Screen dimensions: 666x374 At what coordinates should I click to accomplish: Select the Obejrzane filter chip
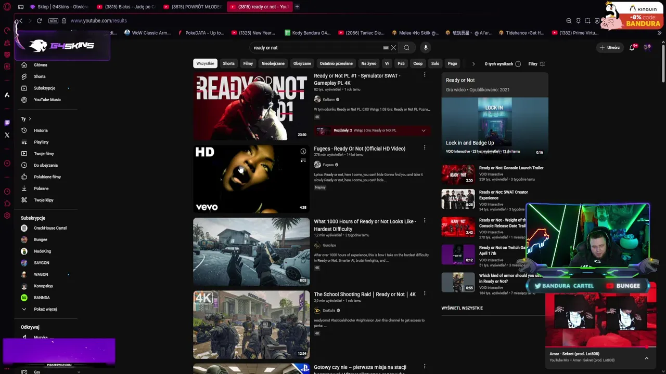(x=302, y=63)
